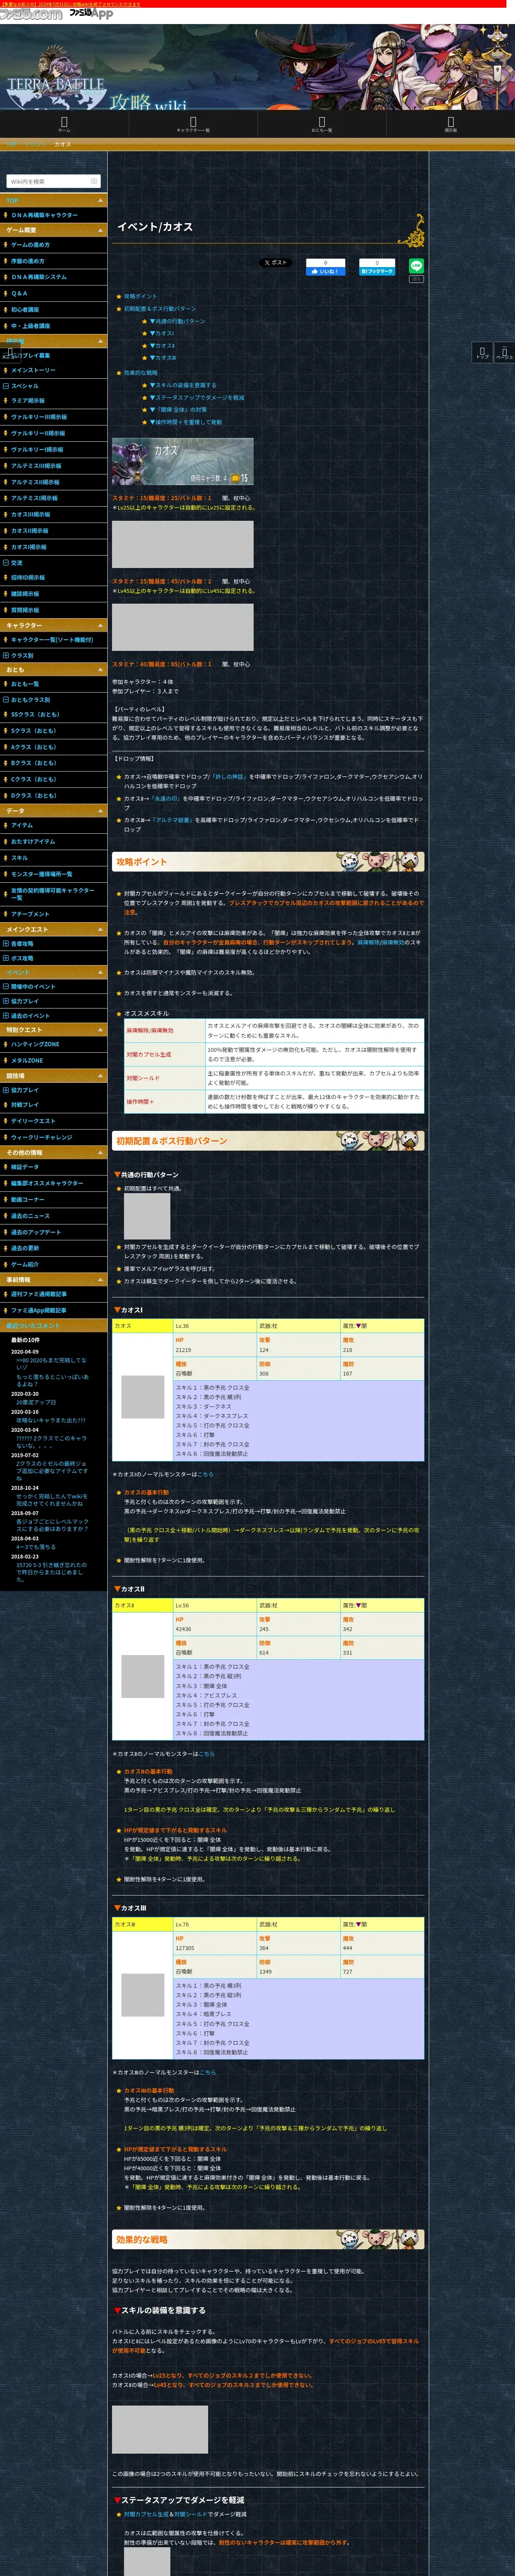Click the カオスI monster image thumbnail
This screenshot has height=2576, width=515.
click(x=143, y=1397)
